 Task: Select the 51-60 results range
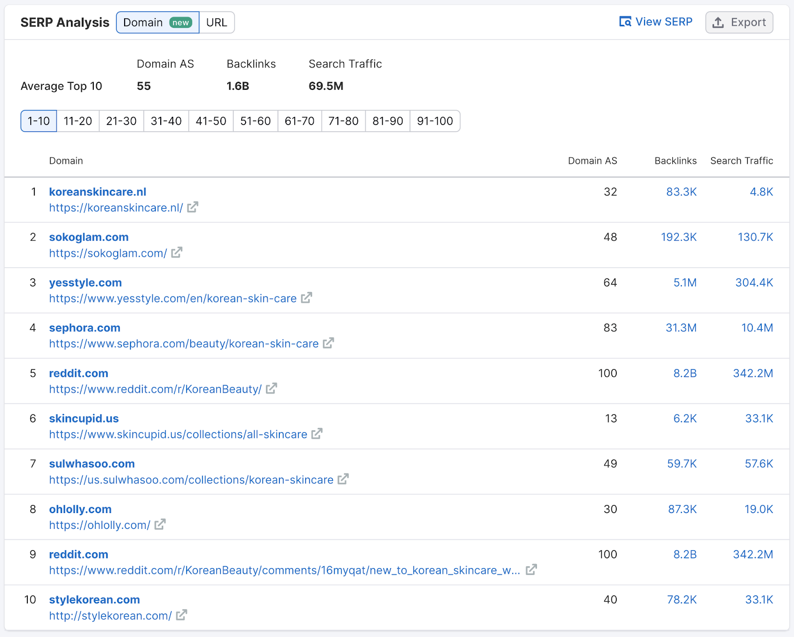click(256, 121)
